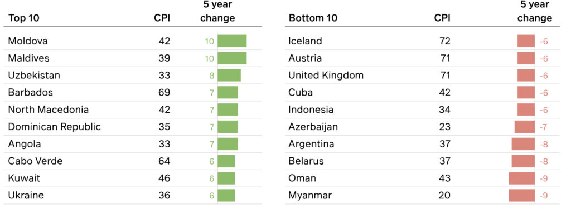Screen dimensions: 571x209
Task: Select Azerbaijan's red change bar
Action: coord(524,127)
